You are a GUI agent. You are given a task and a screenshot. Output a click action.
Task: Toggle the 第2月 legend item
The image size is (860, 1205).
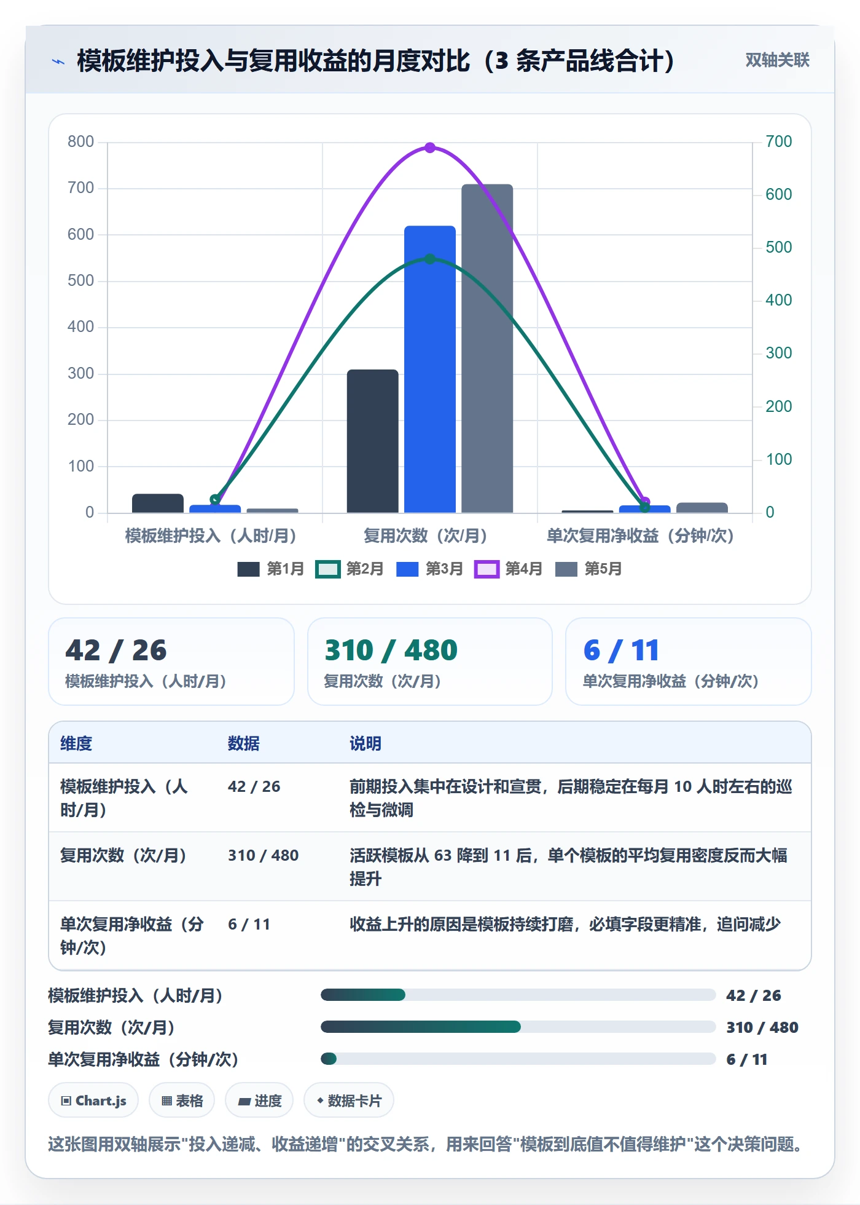click(x=350, y=569)
